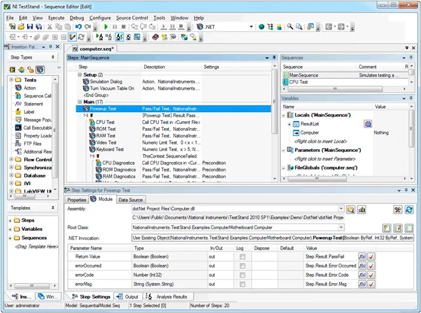The image size is (421, 313).
Task: Click the magnifying glass Find icon
Action: tap(290, 26)
